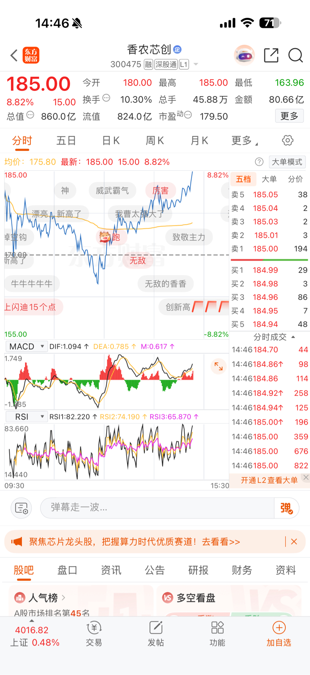The width and height of the screenshot is (310, 675).
Task: Select the 大单 tab
Action: point(269,179)
